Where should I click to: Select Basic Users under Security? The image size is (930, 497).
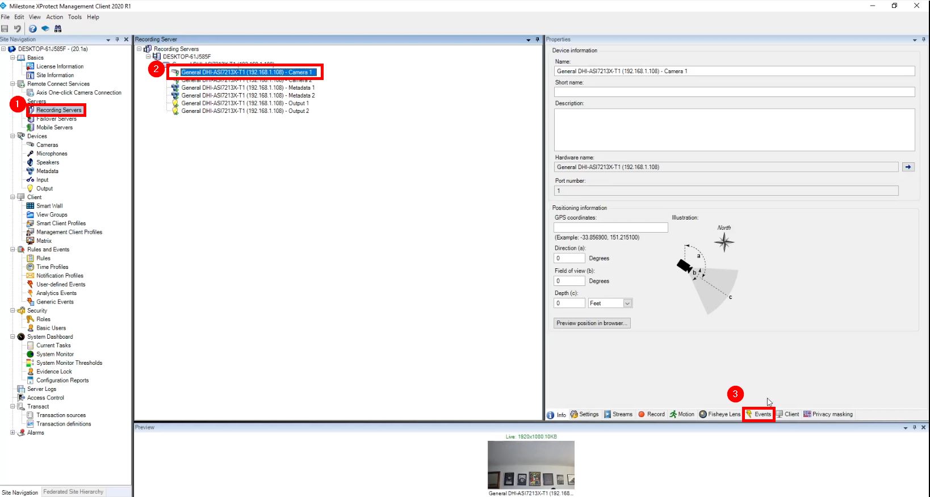(51, 328)
